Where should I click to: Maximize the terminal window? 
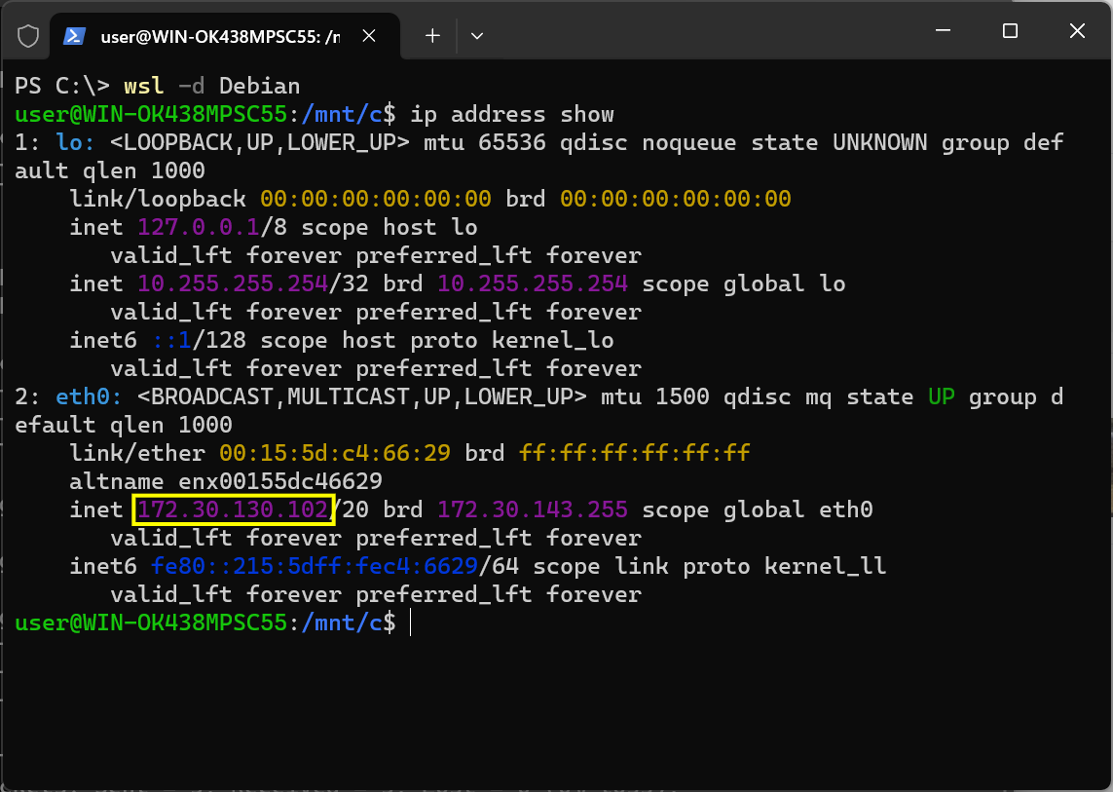point(1010,30)
